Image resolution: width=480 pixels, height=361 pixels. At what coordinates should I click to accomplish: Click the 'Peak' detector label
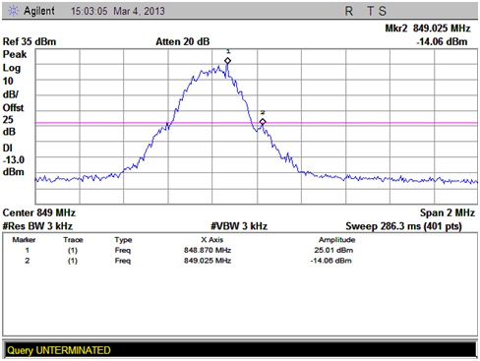tap(15, 54)
